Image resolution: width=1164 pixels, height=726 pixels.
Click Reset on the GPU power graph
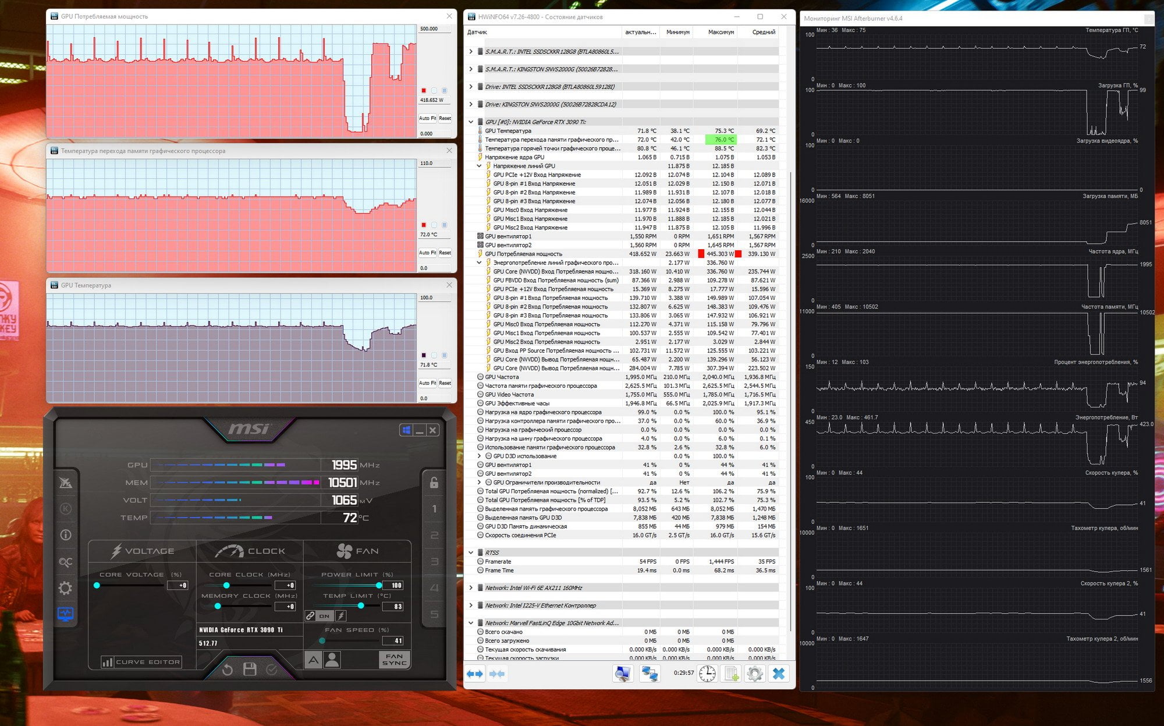point(445,118)
